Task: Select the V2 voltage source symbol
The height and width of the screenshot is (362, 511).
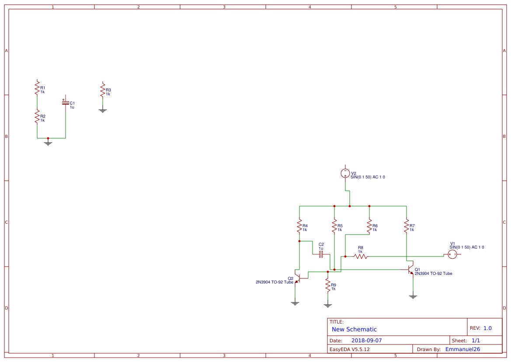Action: [345, 173]
